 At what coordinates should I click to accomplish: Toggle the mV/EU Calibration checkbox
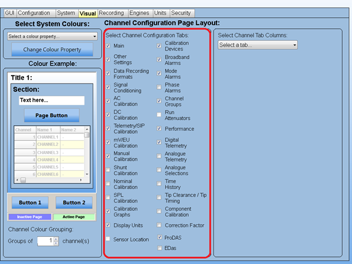(108, 142)
